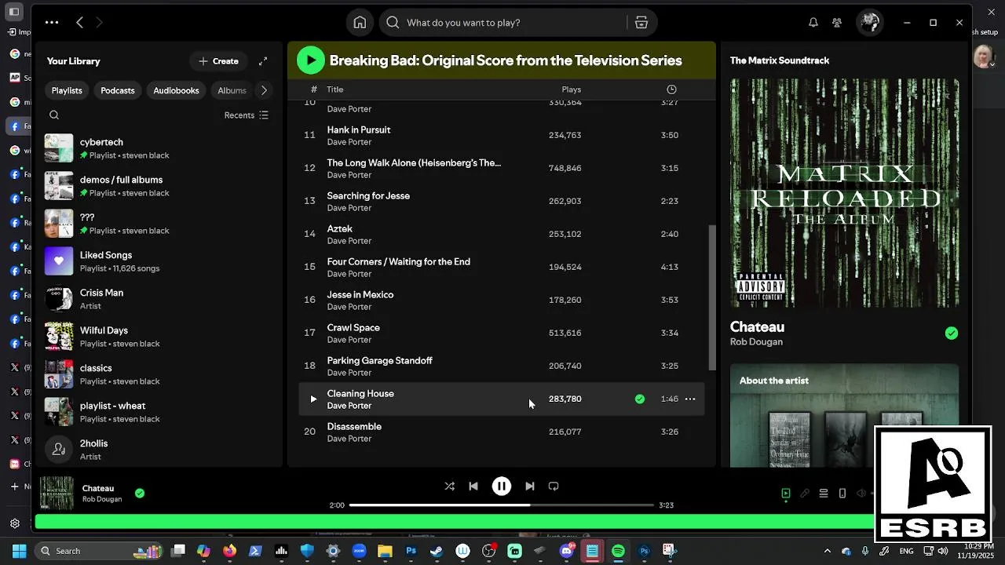Select the track Disassemble

[502, 432]
